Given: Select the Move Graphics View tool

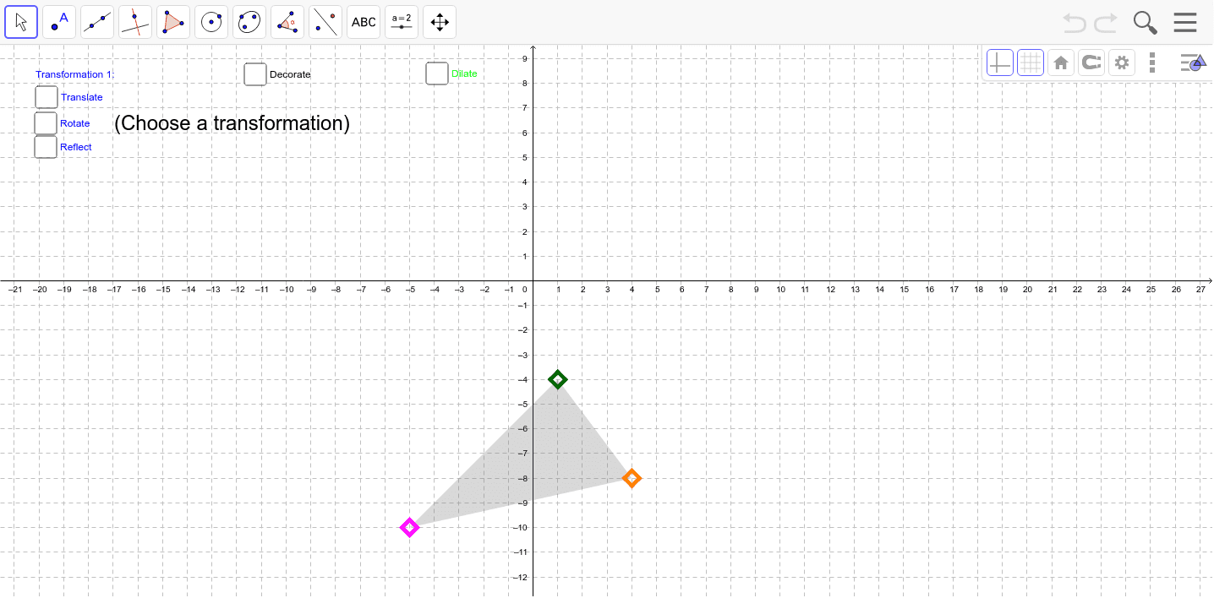Looking at the screenshot, I should (440, 22).
